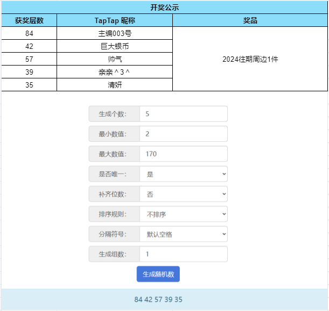This screenshot has width=329, height=311.
Task: Open the 排序规则 dropdown showing 不排序
Action: (x=184, y=214)
